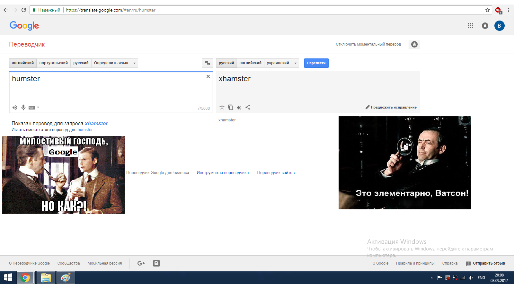Expand the source language list dropdown
Image resolution: width=514 pixels, height=289 pixels.
tap(135, 63)
